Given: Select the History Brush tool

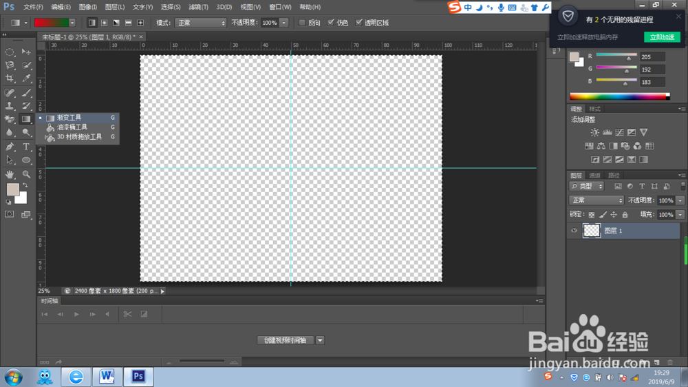Looking at the screenshot, I should click(x=26, y=106).
